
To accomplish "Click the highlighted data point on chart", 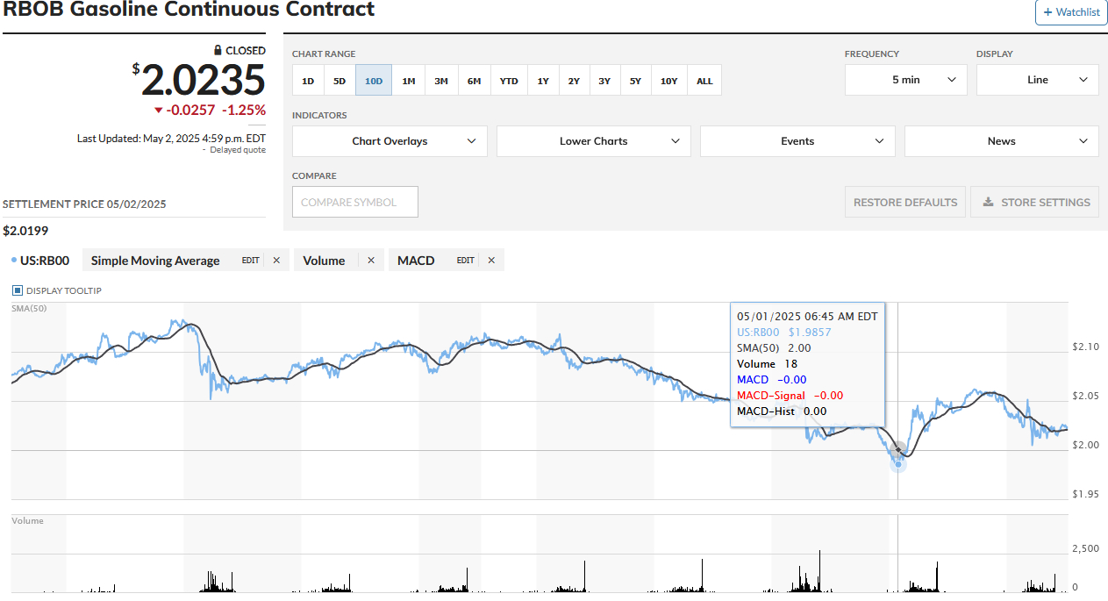I will pyautogui.click(x=897, y=463).
